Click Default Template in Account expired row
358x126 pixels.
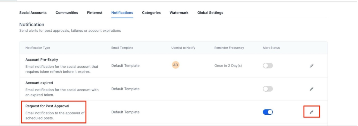pos(125,89)
